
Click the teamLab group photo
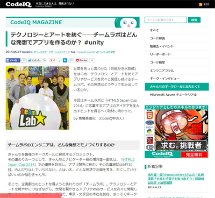(38, 98)
